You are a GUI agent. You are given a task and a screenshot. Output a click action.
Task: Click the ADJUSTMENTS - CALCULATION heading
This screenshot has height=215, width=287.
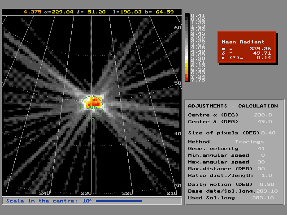point(233,106)
